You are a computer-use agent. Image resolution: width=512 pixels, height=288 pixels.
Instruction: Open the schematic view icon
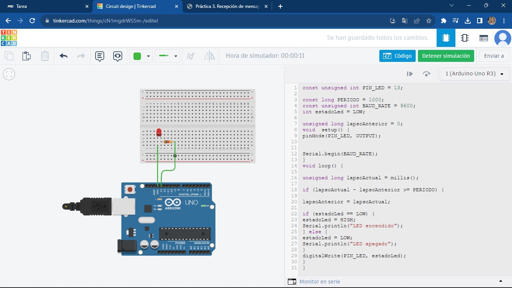coord(465,38)
